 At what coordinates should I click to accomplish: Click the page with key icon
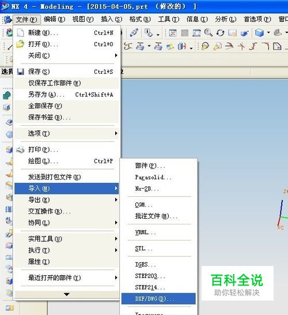point(217,46)
